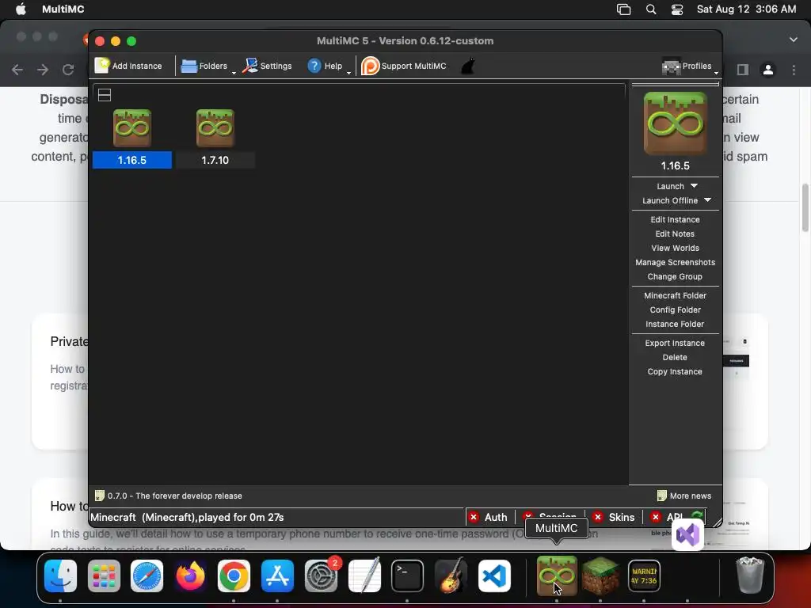Open Console warning app in the Dock
The height and width of the screenshot is (608, 811).
(x=644, y=576)
